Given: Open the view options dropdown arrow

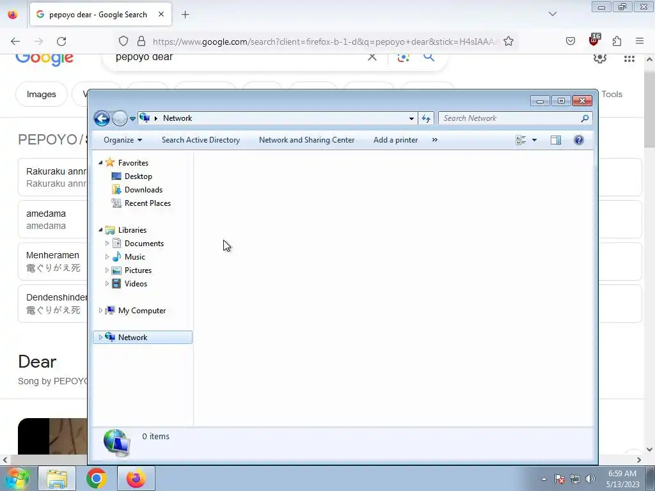Looking at the screenshot, I should (x=534, y=140).
